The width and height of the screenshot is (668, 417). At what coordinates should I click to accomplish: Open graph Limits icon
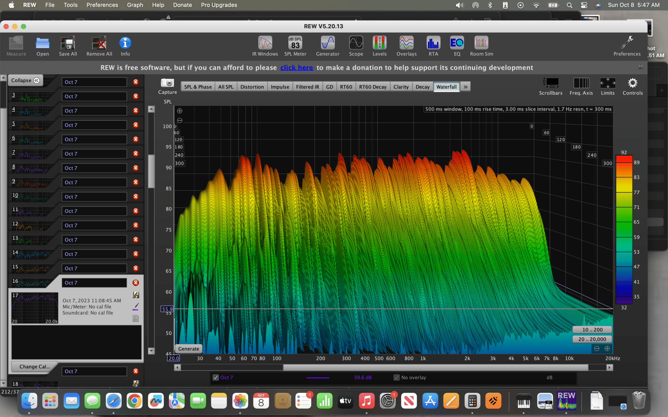pos(608,86)
